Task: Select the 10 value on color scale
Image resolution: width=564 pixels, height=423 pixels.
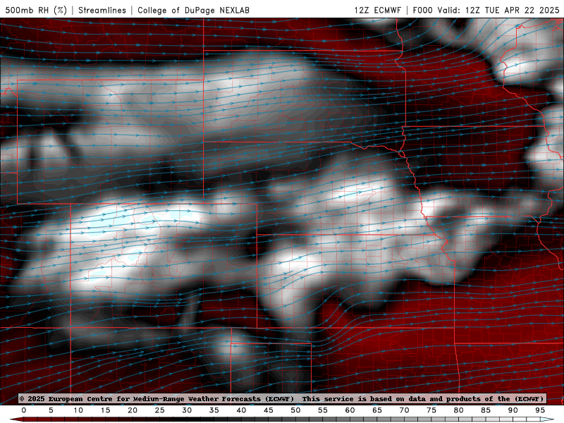Action: (x=78, y=410)
